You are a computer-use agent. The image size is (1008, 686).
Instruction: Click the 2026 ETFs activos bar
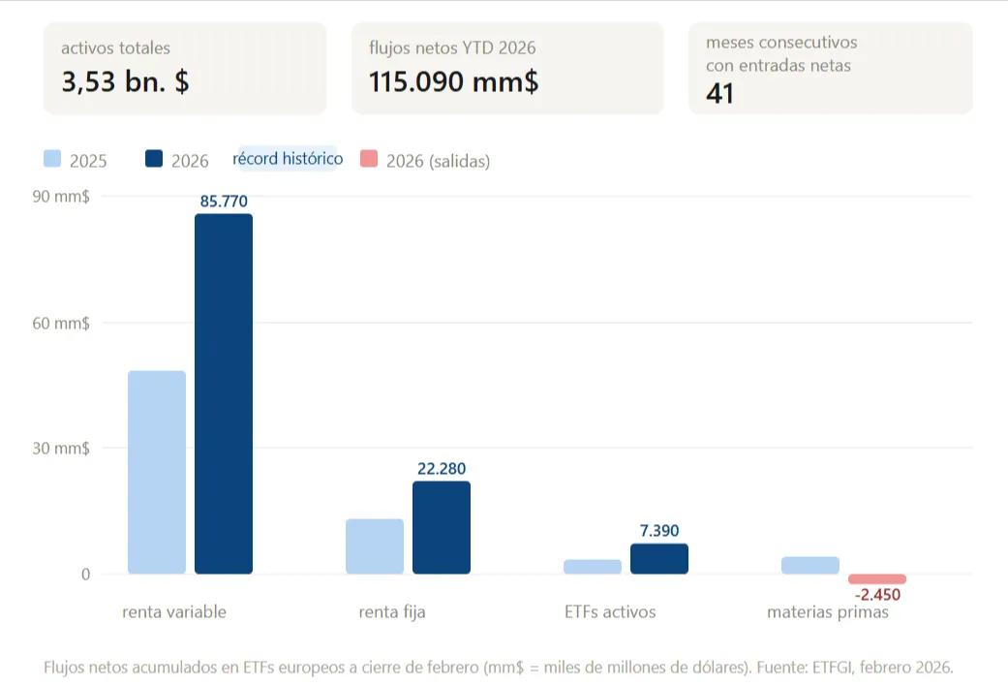coord(659,559)
